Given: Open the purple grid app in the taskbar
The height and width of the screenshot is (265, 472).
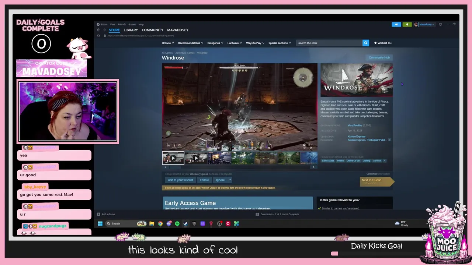Looking at the screenshot, I should pyautogui.click(x=202, y=223).
